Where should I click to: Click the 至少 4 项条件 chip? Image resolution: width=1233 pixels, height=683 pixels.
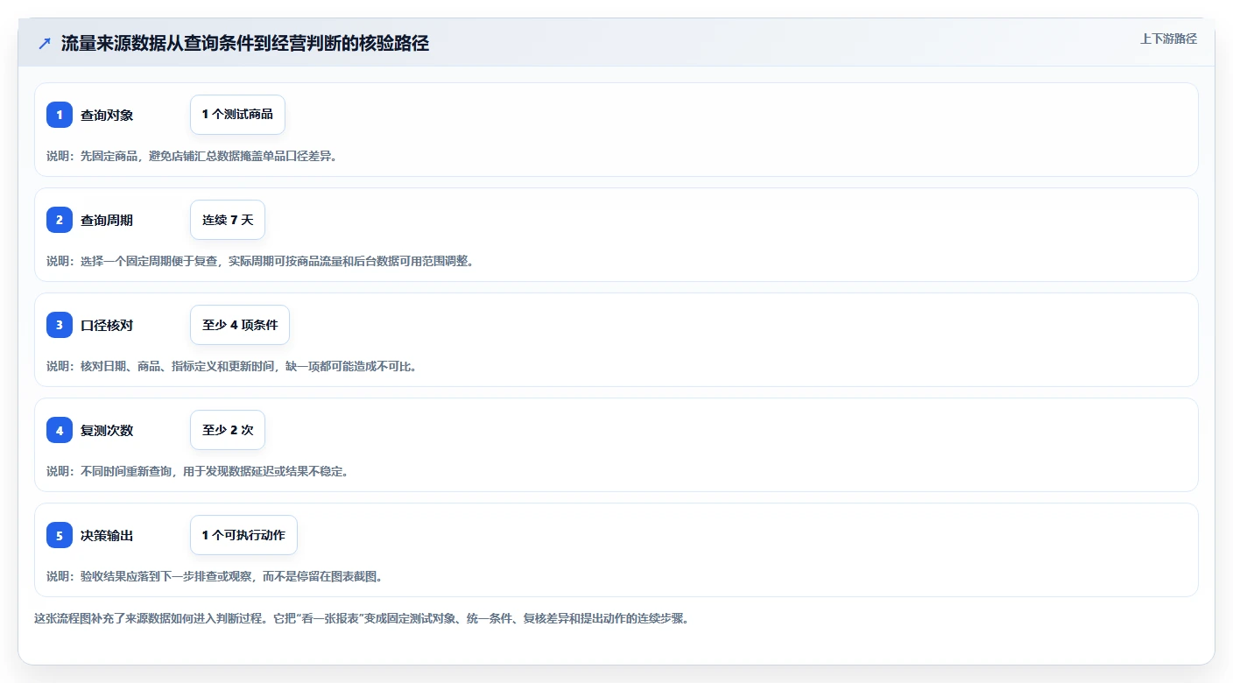point(240,325)
